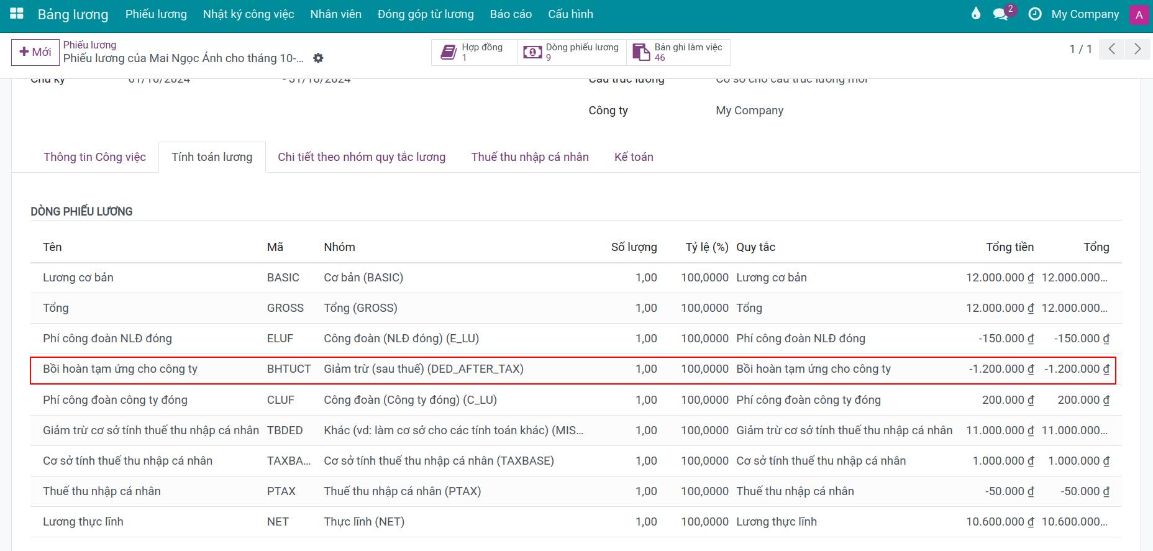Click the Phiếu lương breadcrumb link

pos(89,45)
